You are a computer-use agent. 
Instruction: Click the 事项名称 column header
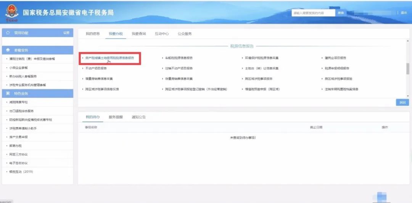pyautogui.click(x=91, y=127)
